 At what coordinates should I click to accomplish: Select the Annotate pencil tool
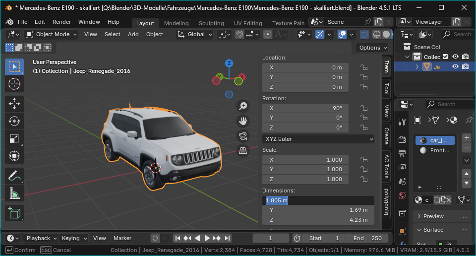coord(14,175)
